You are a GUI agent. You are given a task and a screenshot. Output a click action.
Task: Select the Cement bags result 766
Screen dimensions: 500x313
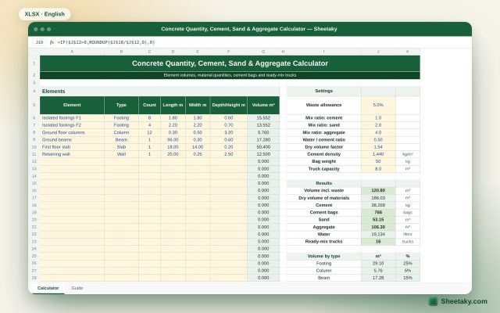click(x=378, y=212)
